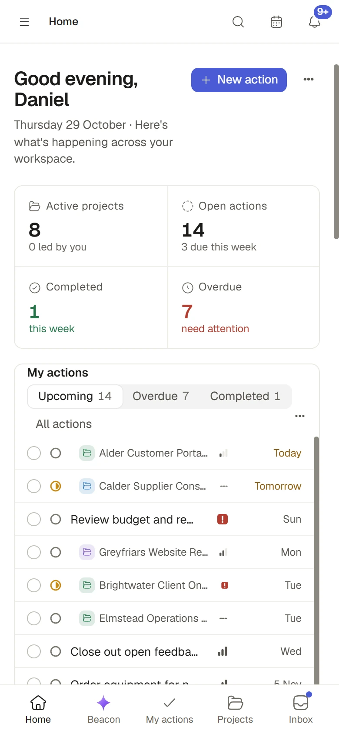Check off Close out open feedba… action

(34, 651)
